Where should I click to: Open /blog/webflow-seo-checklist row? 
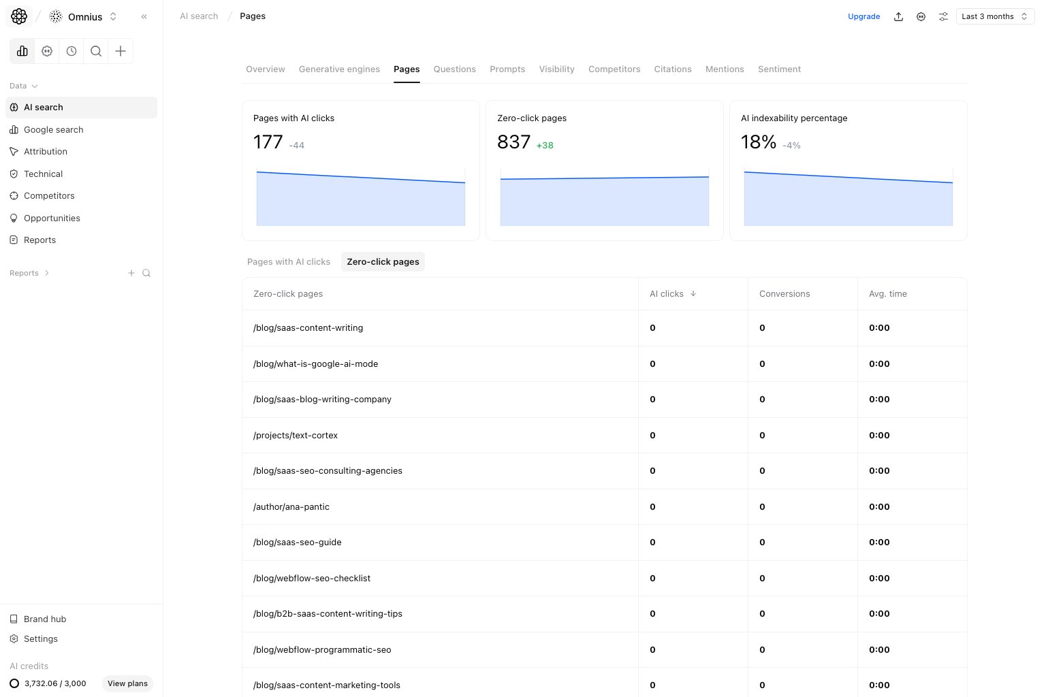click(605, 578)
